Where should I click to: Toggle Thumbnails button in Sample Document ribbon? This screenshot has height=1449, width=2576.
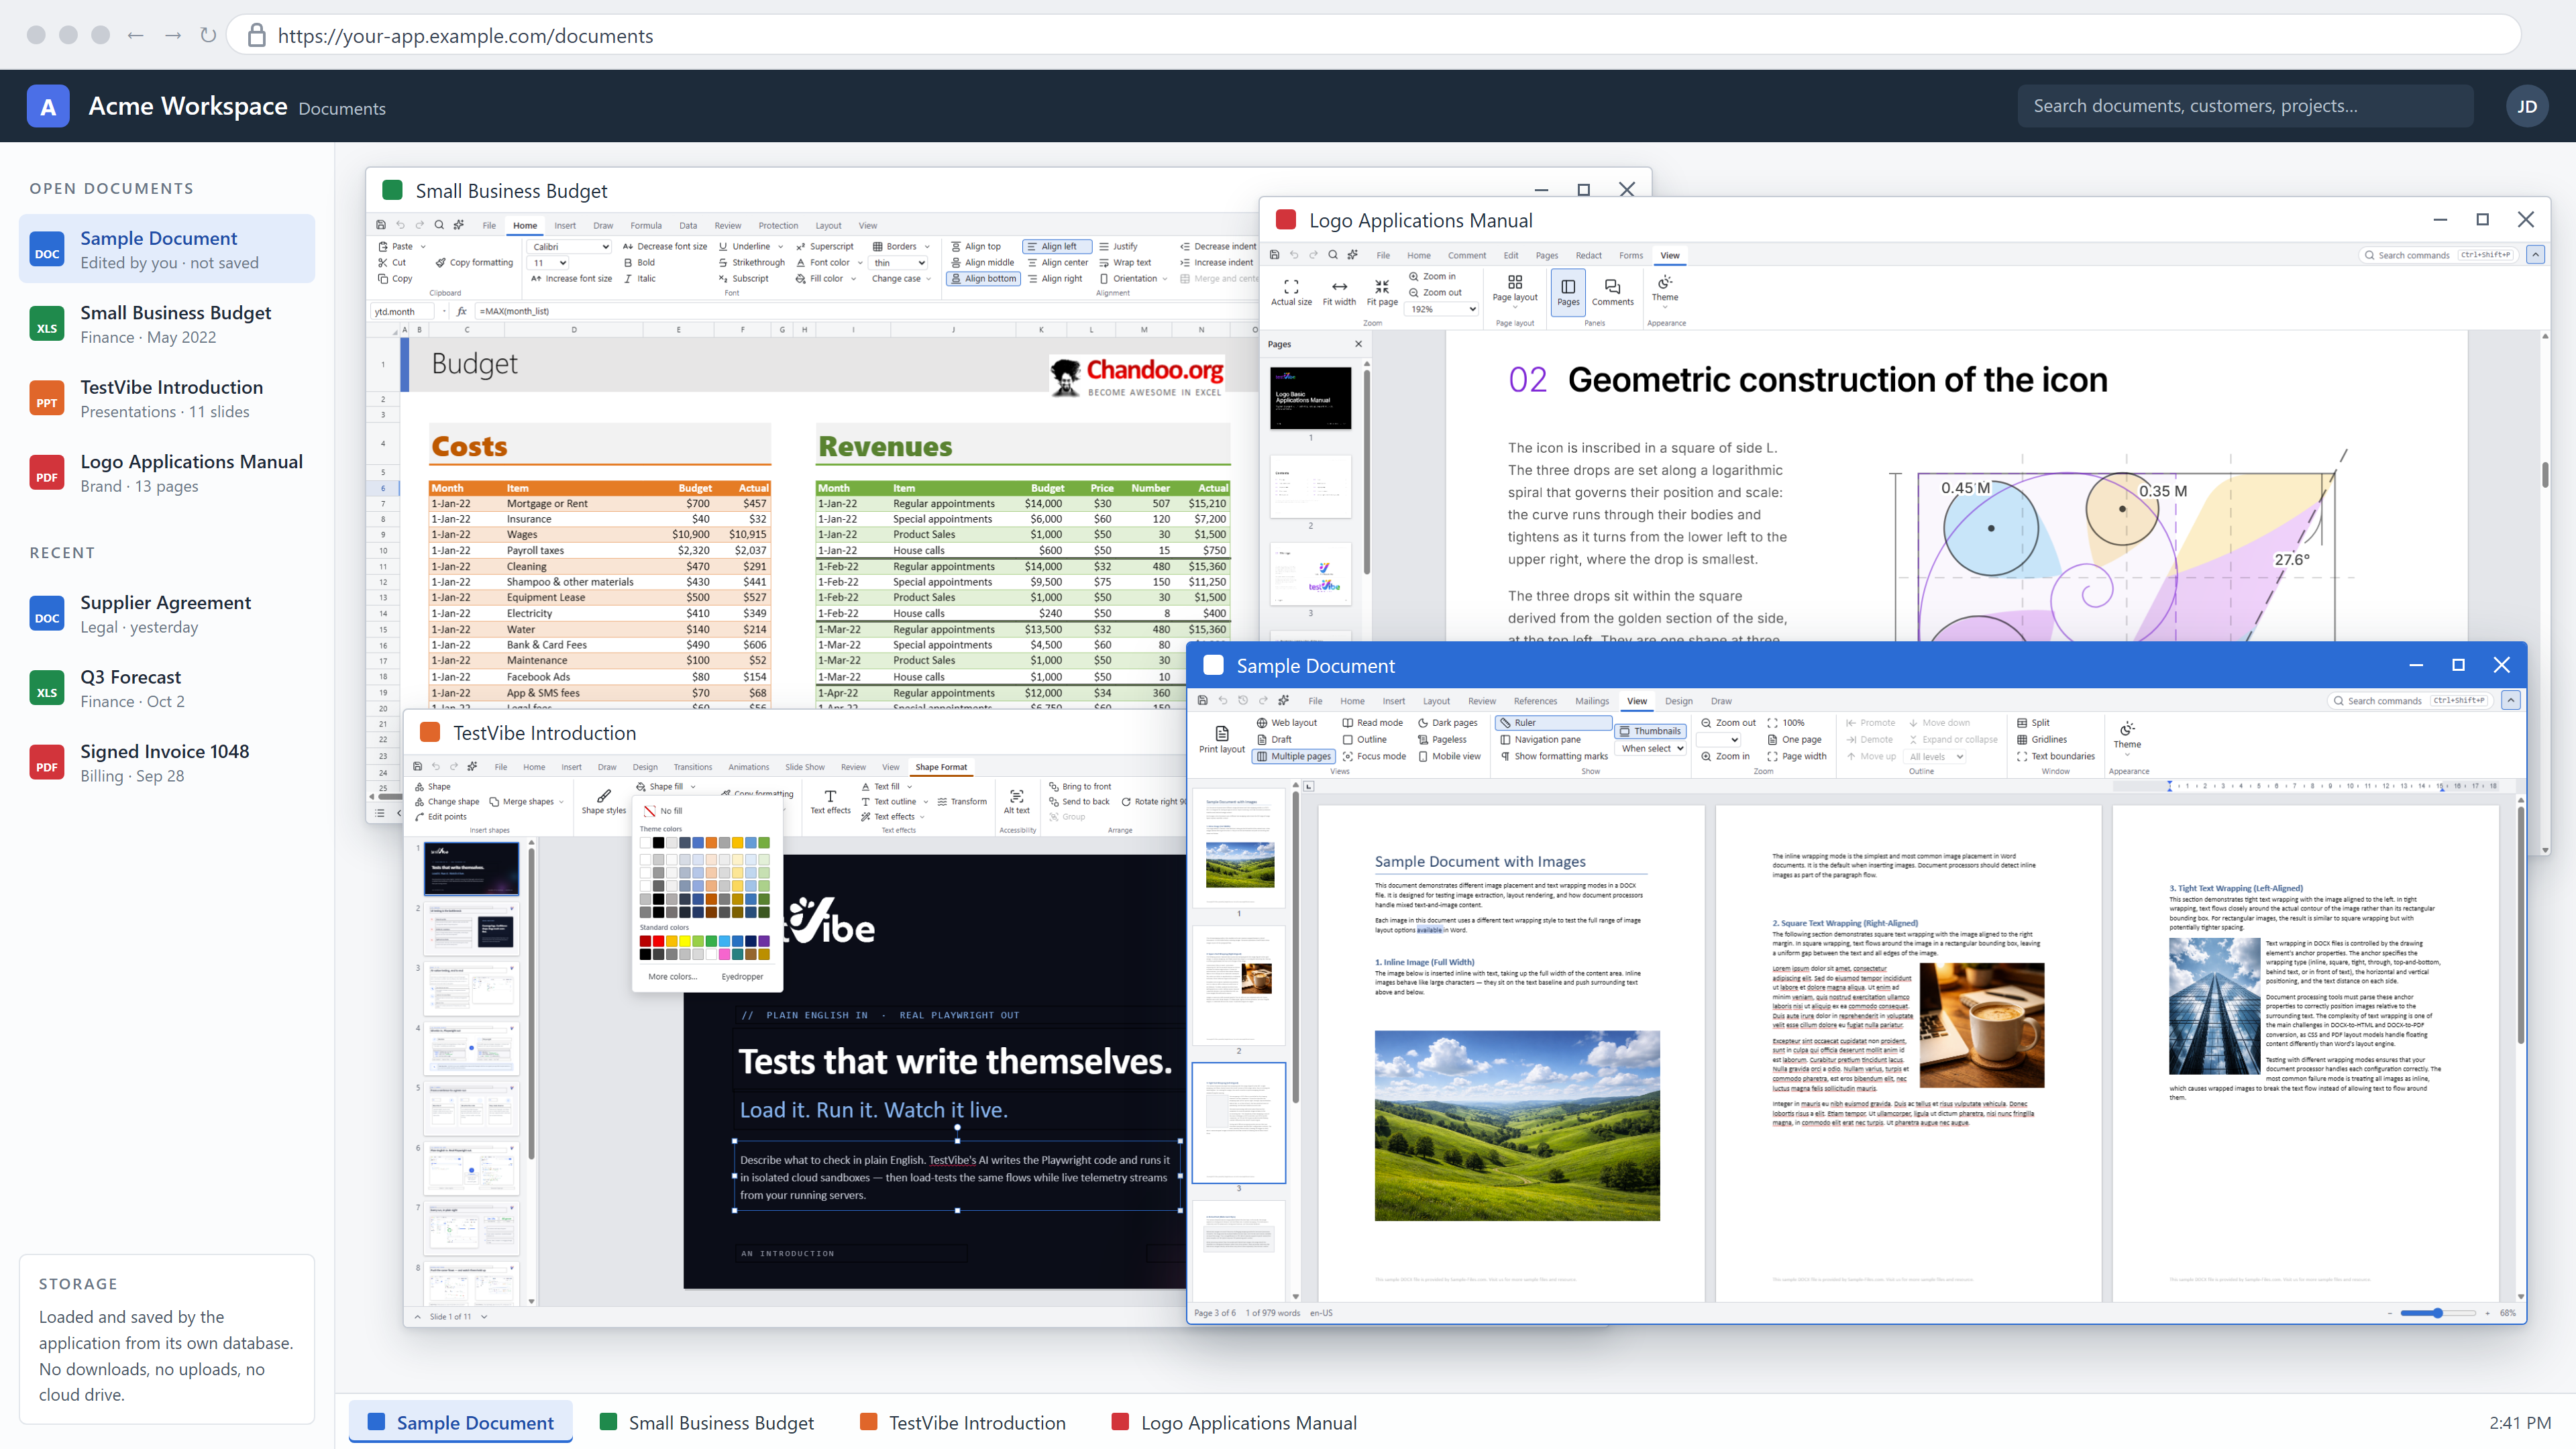click(x=1650, y=731)
